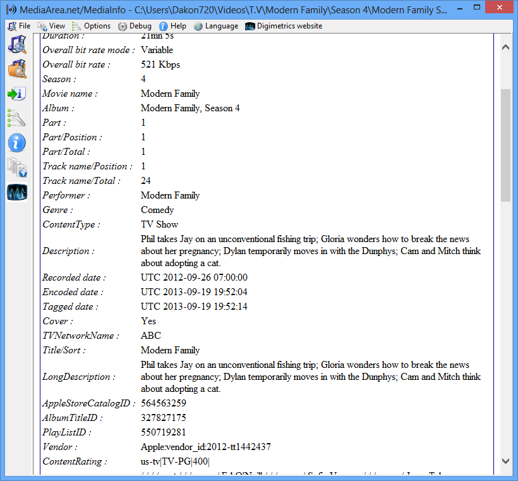Click the 'Title/Sort :' label
This screenshot has width=518, height=481.
tap(64, 350)
